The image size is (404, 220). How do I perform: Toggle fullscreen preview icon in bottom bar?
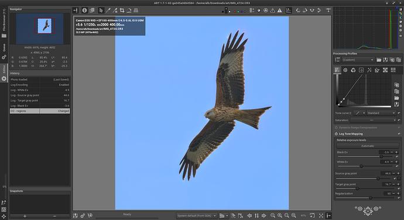pyautogui.click(x=321, y=216)
